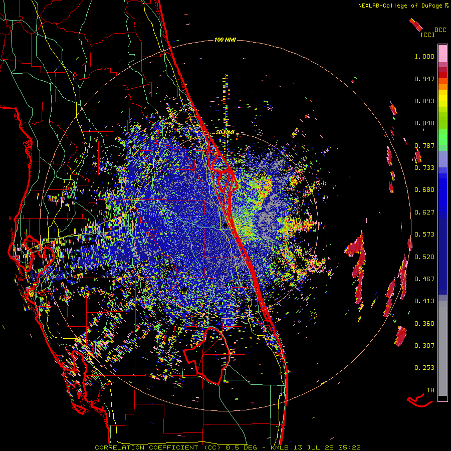Image resolution: width=451 pixels, height=451 pixels.
Task: Click the 0.413 legend value
Action: 424,301
